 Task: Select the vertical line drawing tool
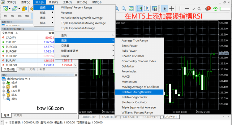pos(179,8)
